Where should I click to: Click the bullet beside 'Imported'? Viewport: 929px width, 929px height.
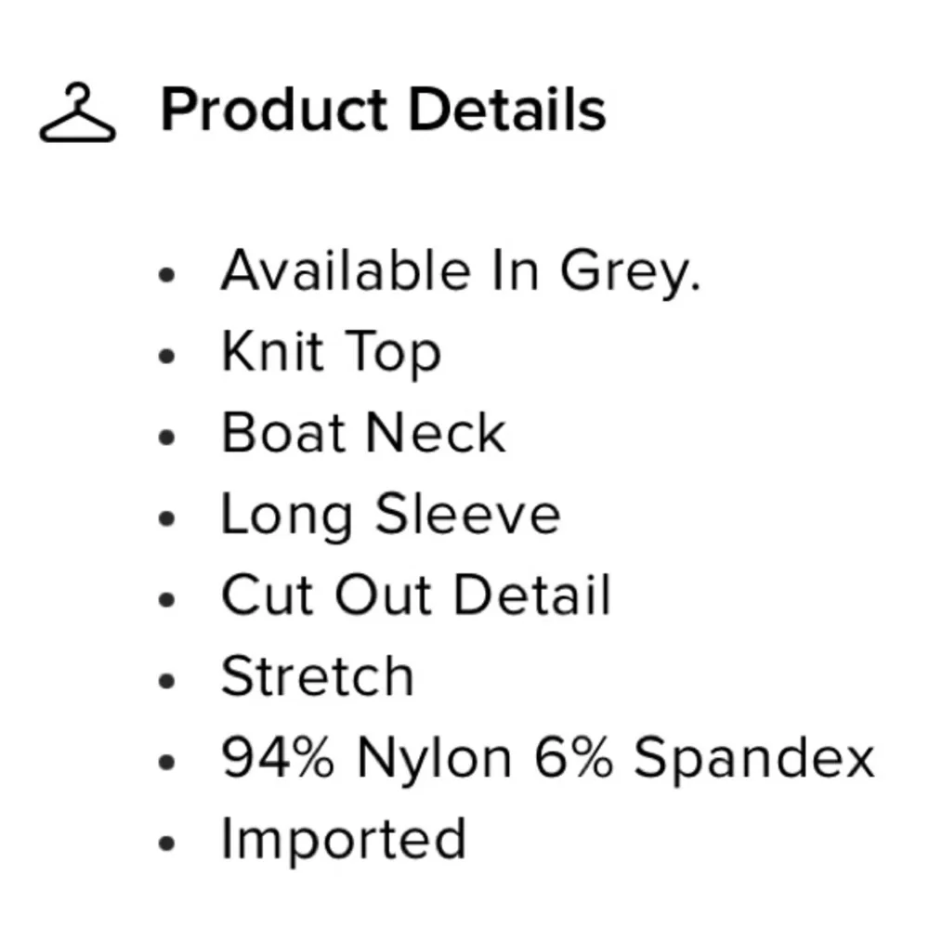point(167,843)
